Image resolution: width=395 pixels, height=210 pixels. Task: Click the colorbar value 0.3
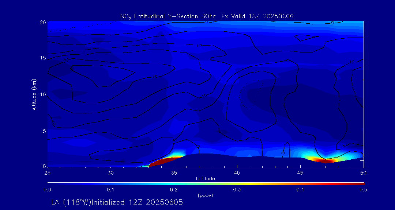[237, 190]
